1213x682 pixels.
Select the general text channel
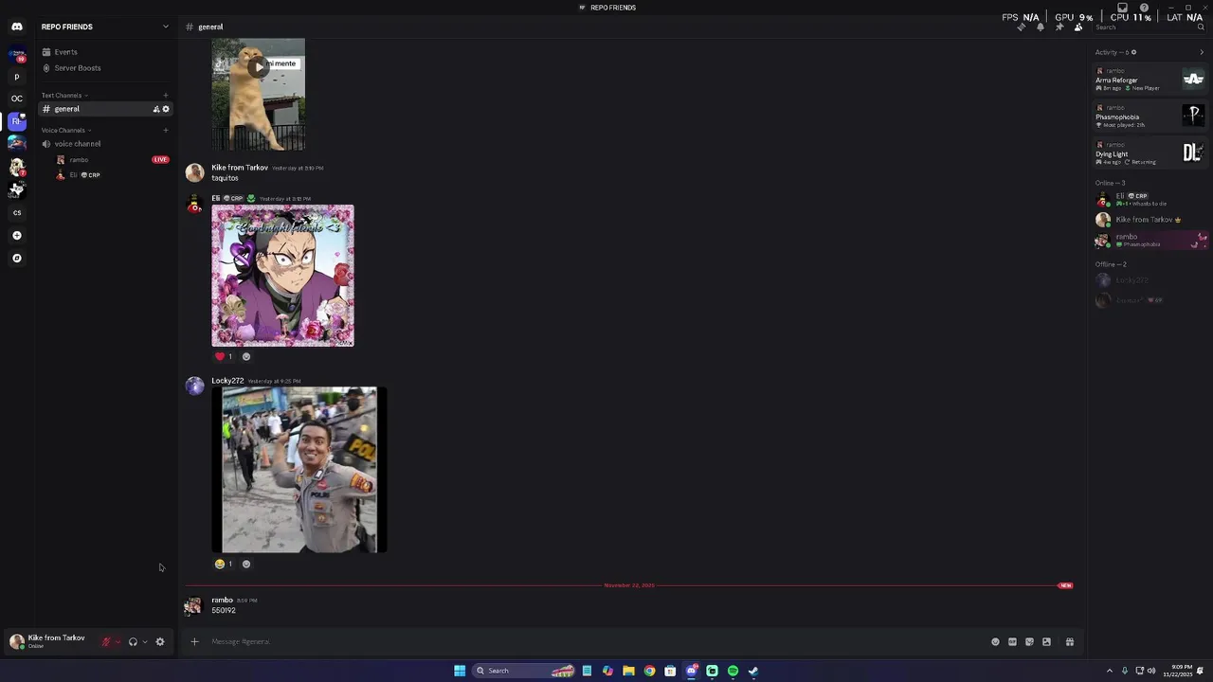104,109
